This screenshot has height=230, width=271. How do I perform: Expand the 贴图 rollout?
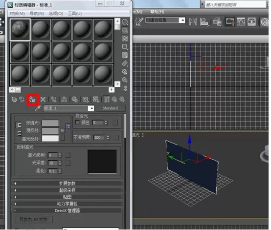(x=67, y=197)
